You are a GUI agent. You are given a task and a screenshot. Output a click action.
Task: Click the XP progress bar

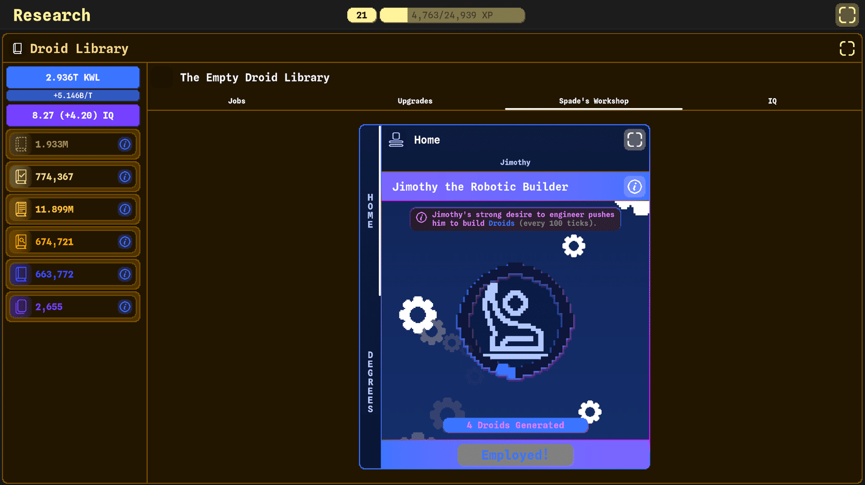pos(452,15)
